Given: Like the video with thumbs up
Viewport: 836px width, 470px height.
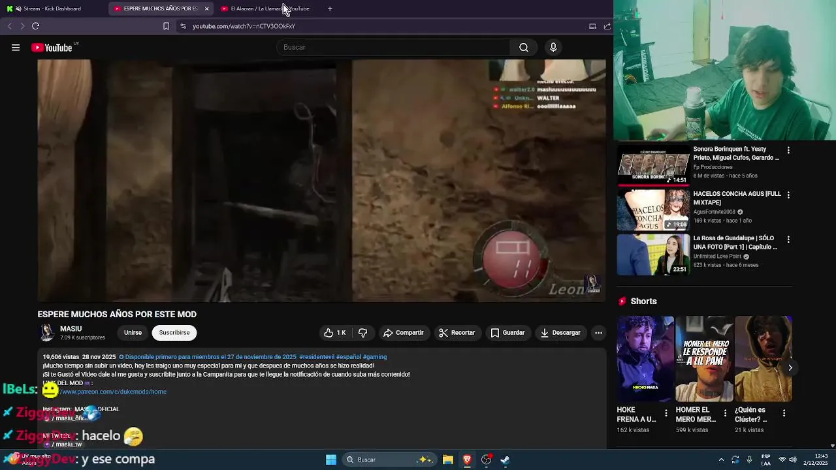Looking at the screenshot, I should 335,333.
